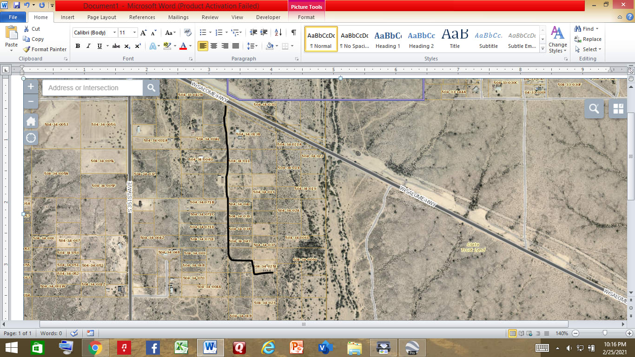The height and width of the screenshot is (357, 635).
Task: Apply the Heading 1 style
Action: 388,39
